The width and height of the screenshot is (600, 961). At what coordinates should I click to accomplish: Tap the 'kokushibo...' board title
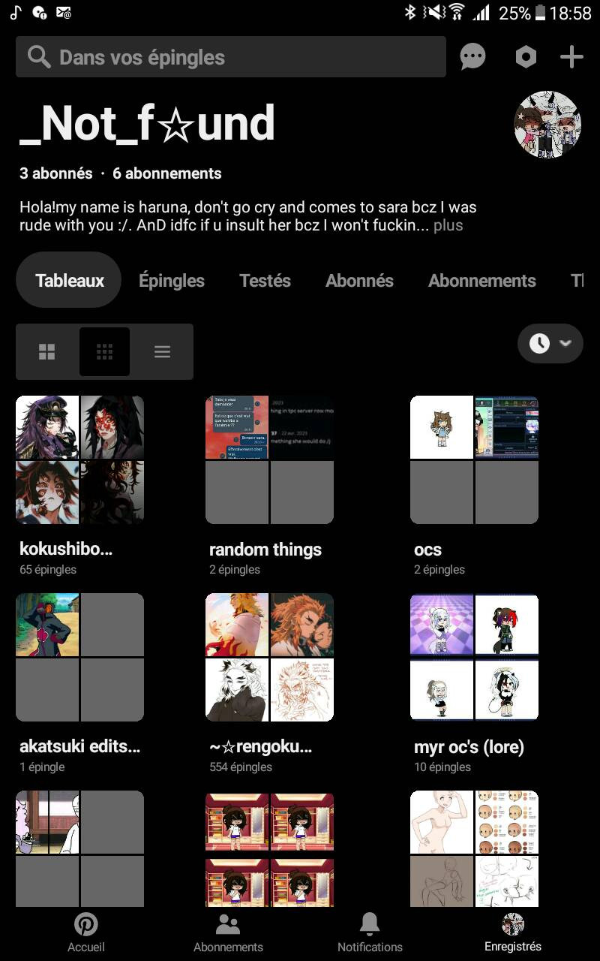[x=66, y=550]
